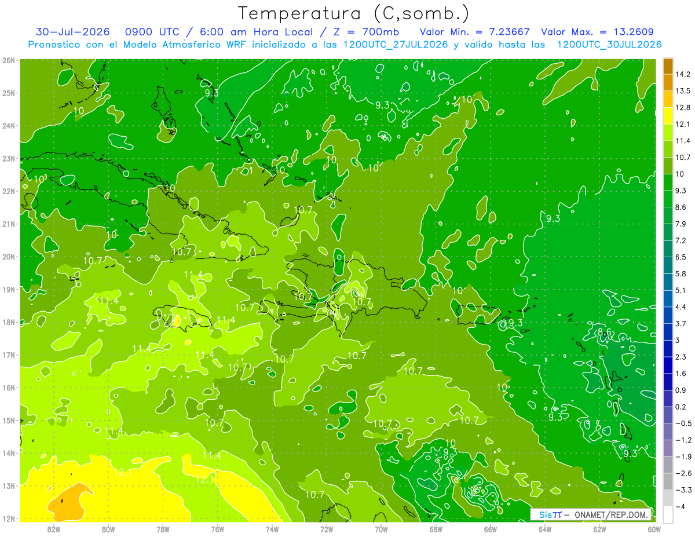695x537 pixels.
Task: Click the "74W" longitude axis label
Action: (272, 529)
